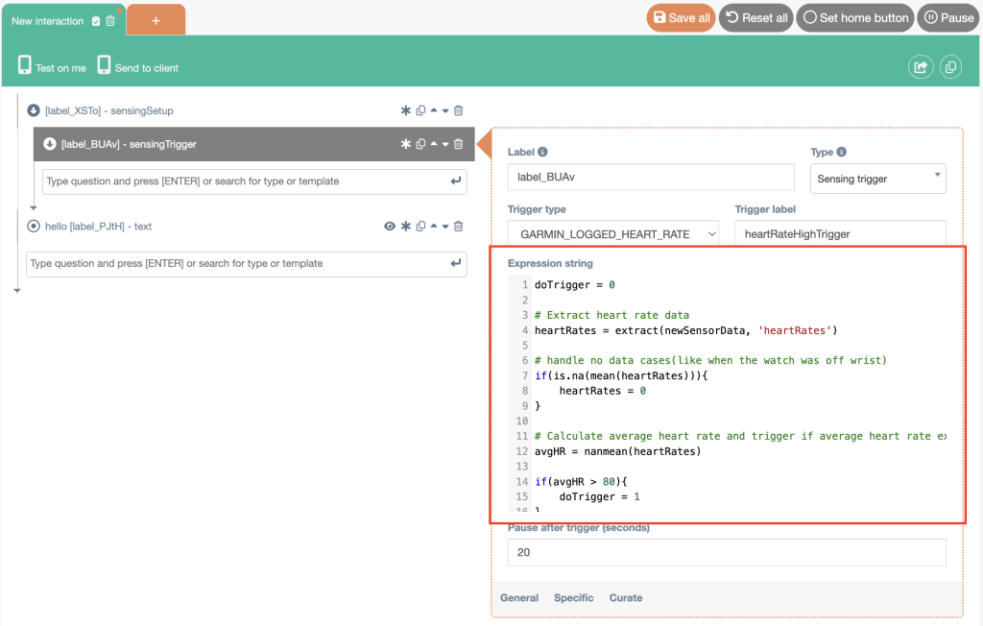Click the Set home button
This screenshot has width=983, height=626.
point(854,17)
